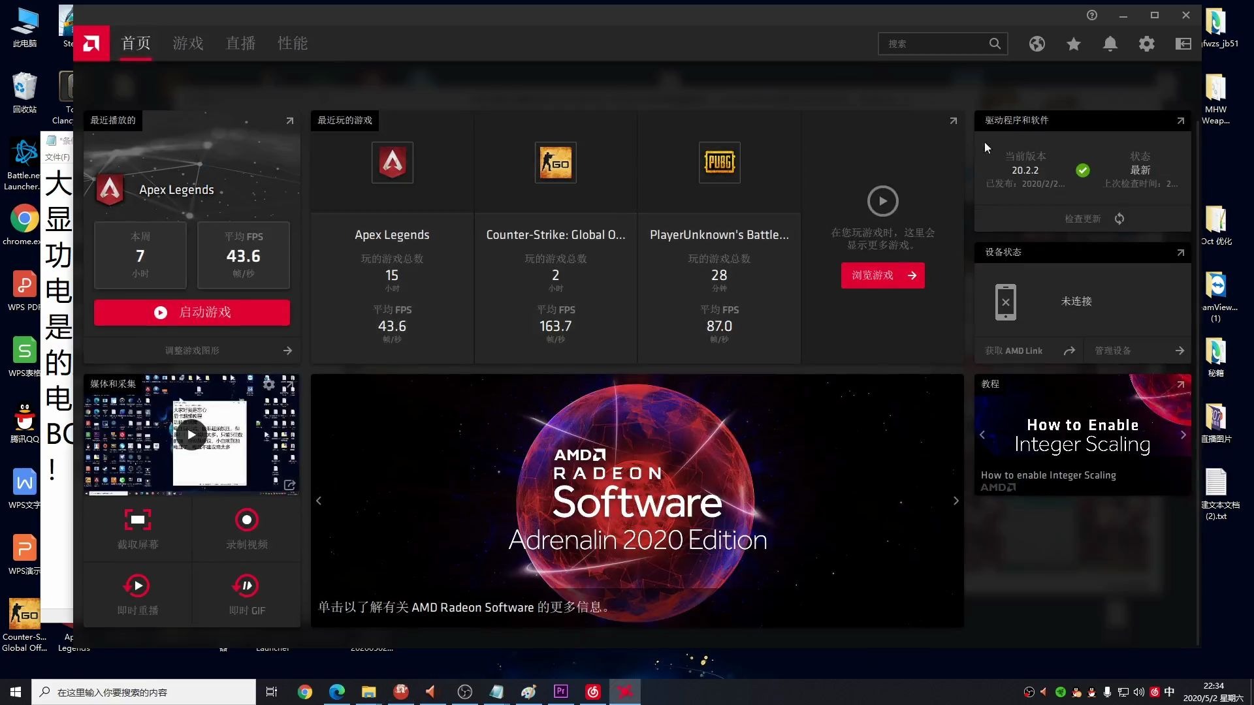Click the 平均 FPS 43.6 stat box
Image resolution: width=1254 pixels, height=705 pixels.
point(244,255)
